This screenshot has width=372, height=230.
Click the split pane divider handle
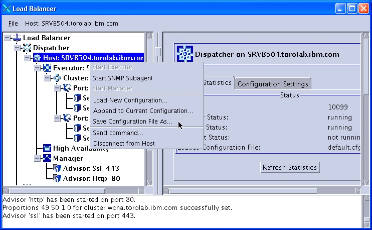pos(158,52)
